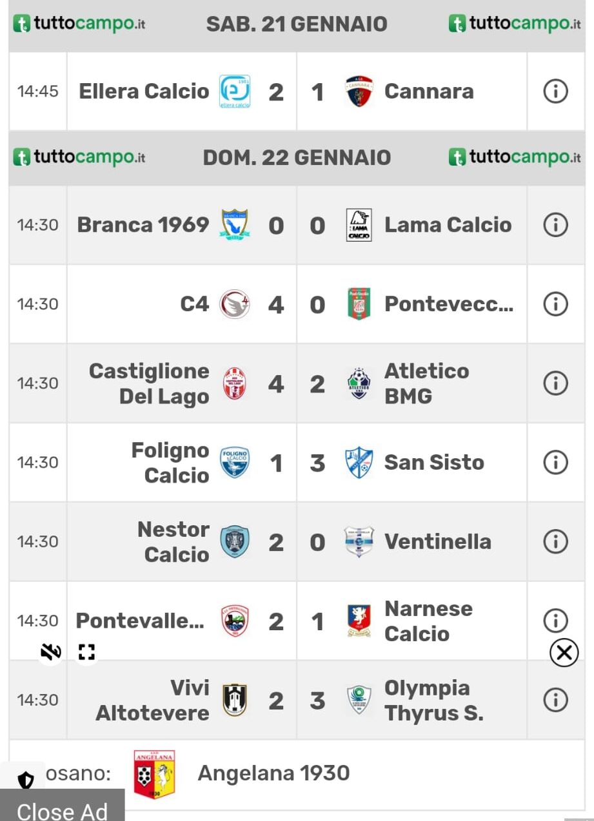
Task: Click the Angelana 1930 crest
Action: 154,775
